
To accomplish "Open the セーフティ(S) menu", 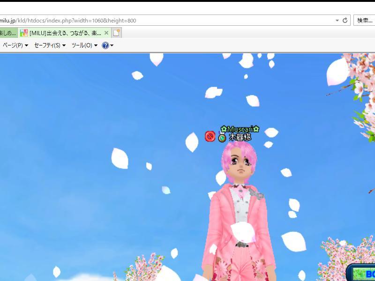I will (50, 45).
